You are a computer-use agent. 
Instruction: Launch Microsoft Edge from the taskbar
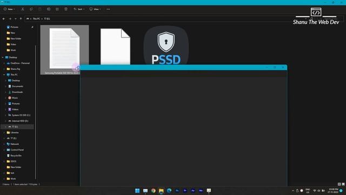169,191
